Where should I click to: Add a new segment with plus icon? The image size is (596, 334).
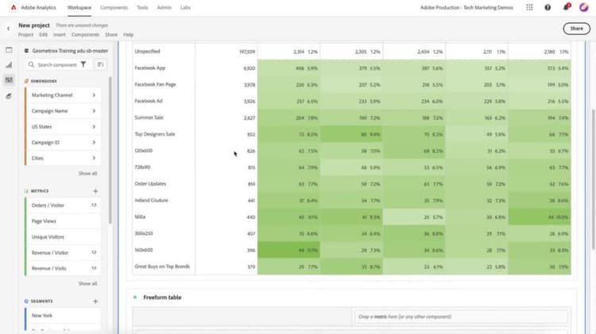pyautogui.click(x=95, y=301)
